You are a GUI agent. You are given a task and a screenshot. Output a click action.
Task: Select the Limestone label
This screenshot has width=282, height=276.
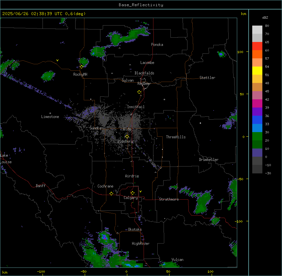coord(50,117)
